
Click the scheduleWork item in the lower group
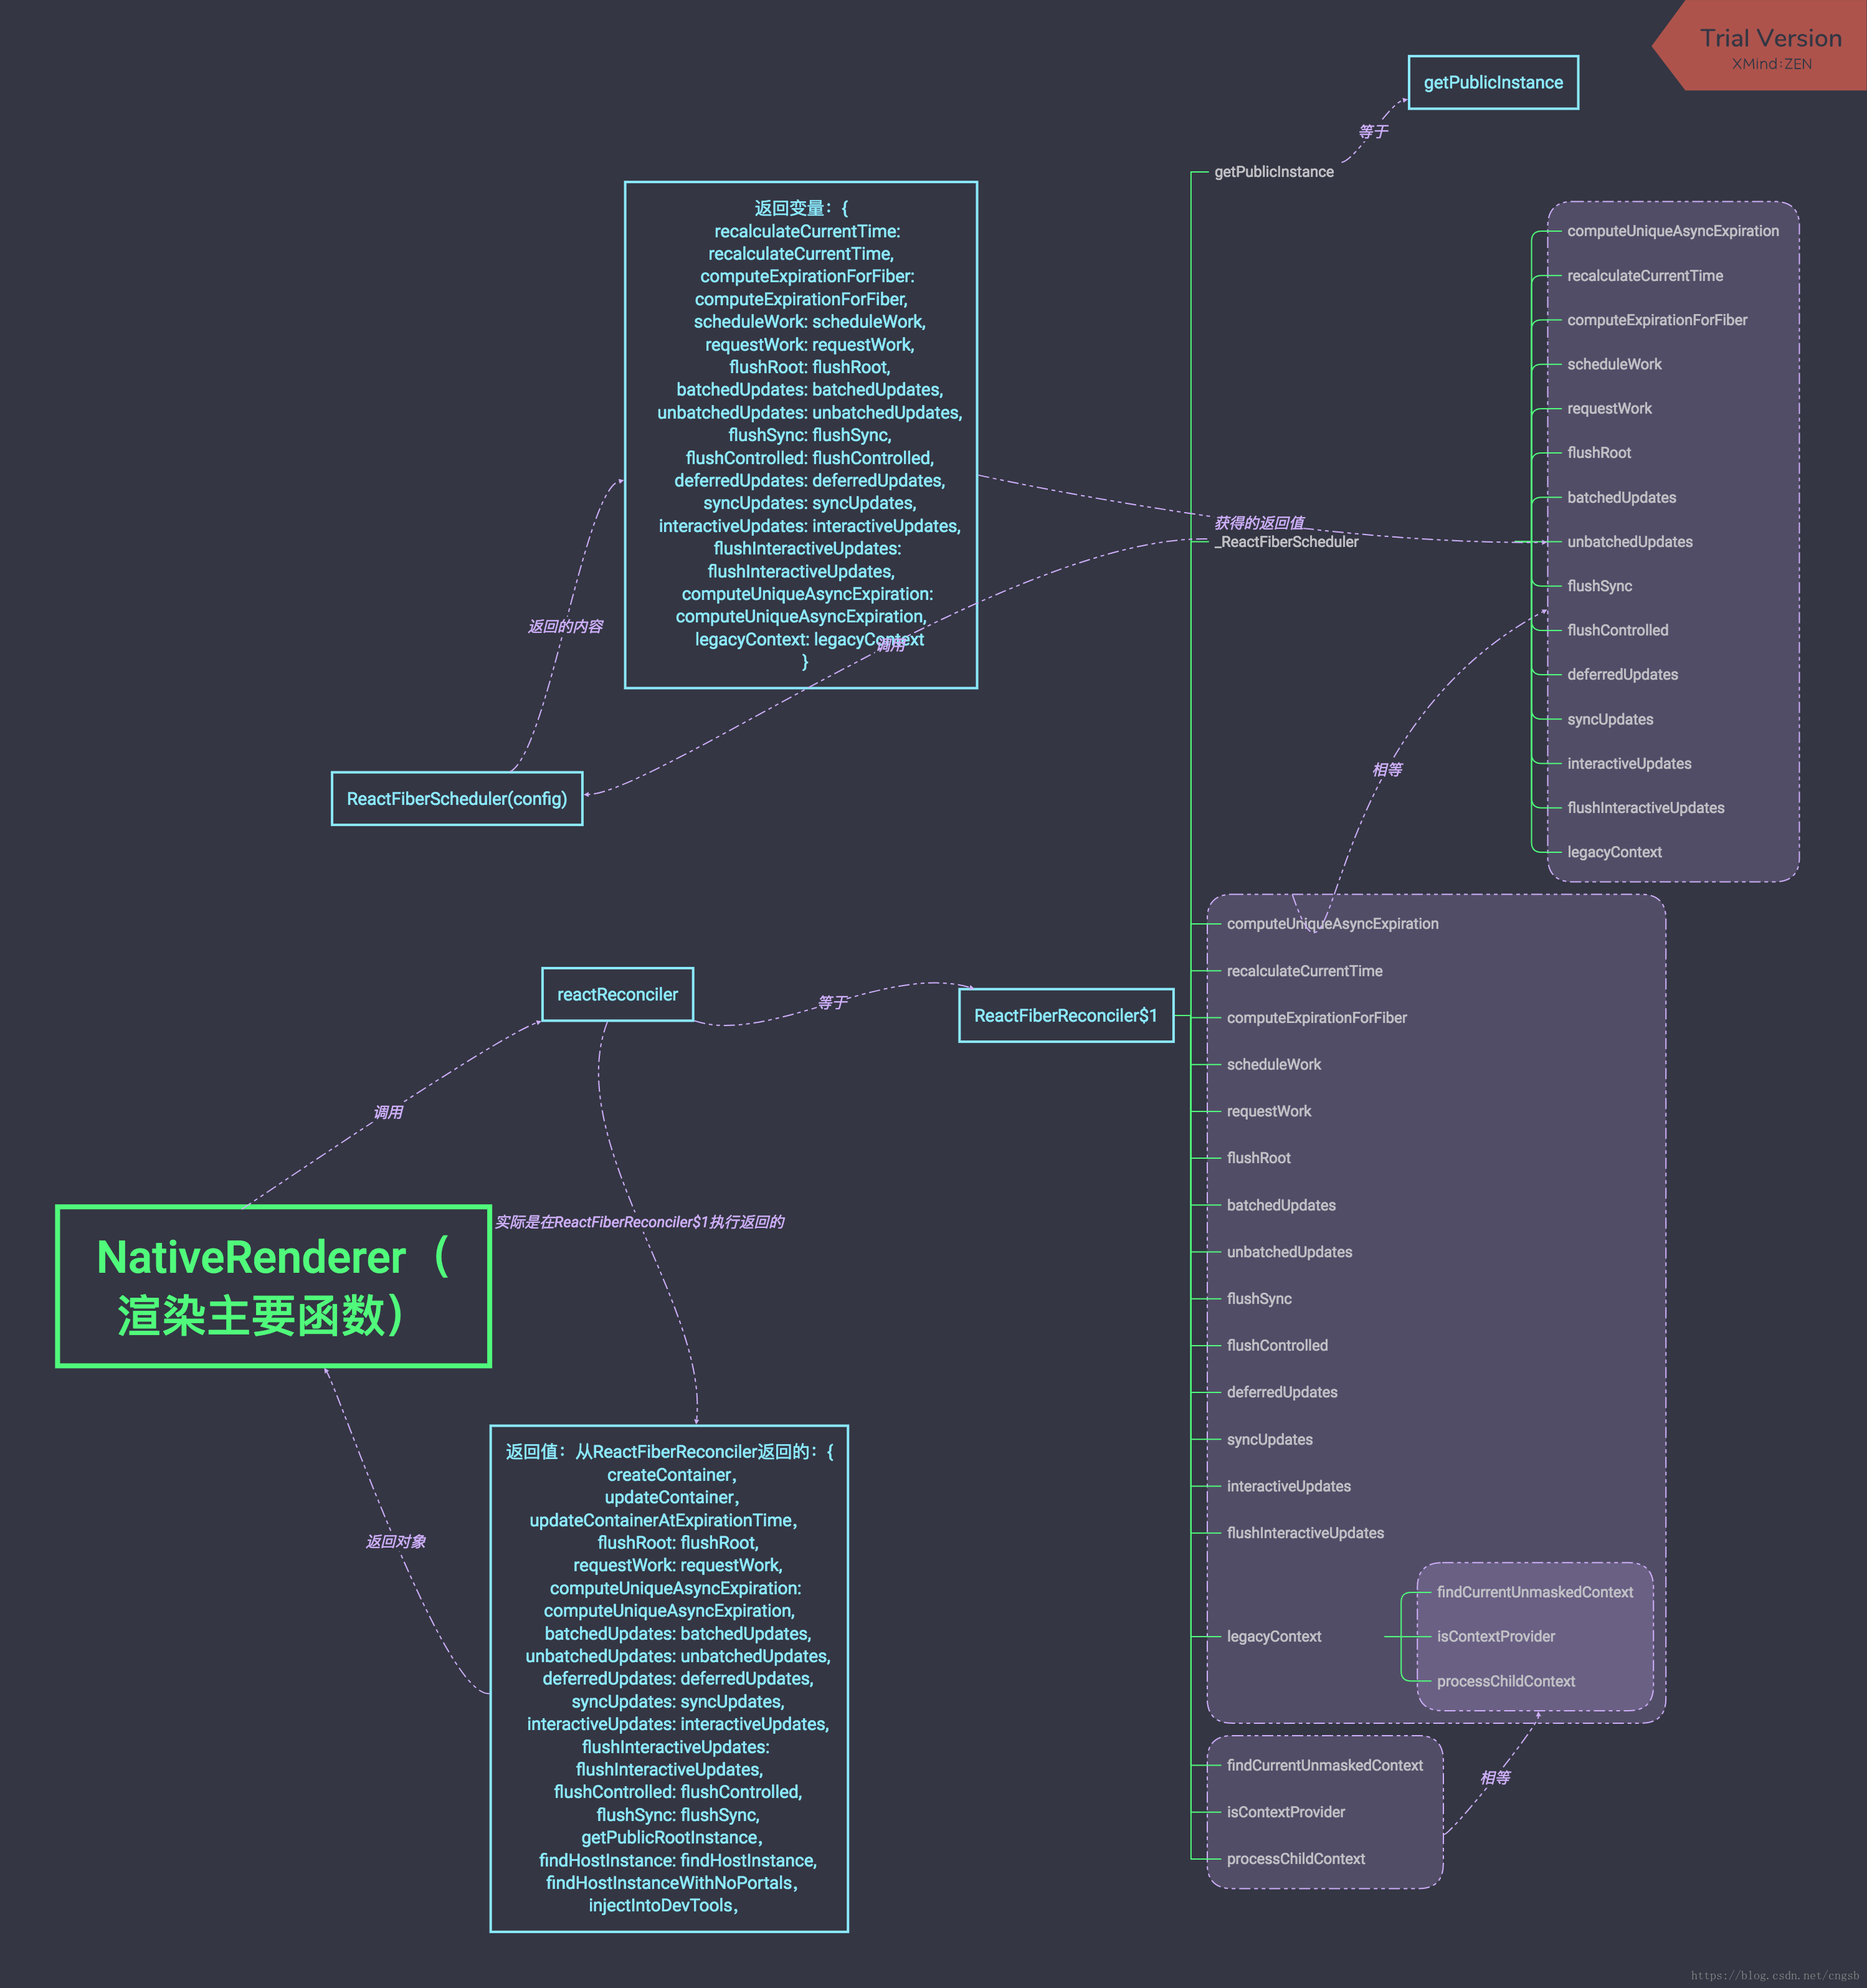(1273, 1064)
